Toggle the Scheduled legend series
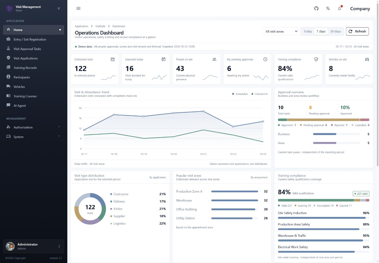 240,94
